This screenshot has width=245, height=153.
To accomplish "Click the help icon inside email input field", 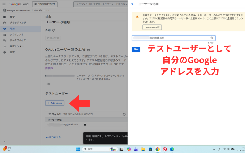I will (x=211, y=38).
